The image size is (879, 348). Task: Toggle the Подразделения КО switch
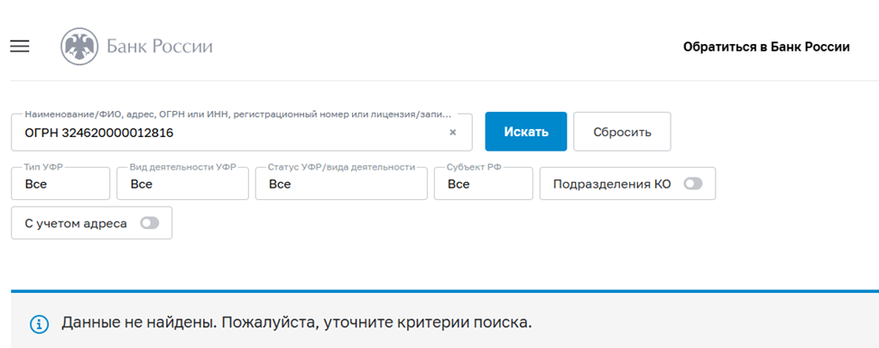tap(693, 184)
